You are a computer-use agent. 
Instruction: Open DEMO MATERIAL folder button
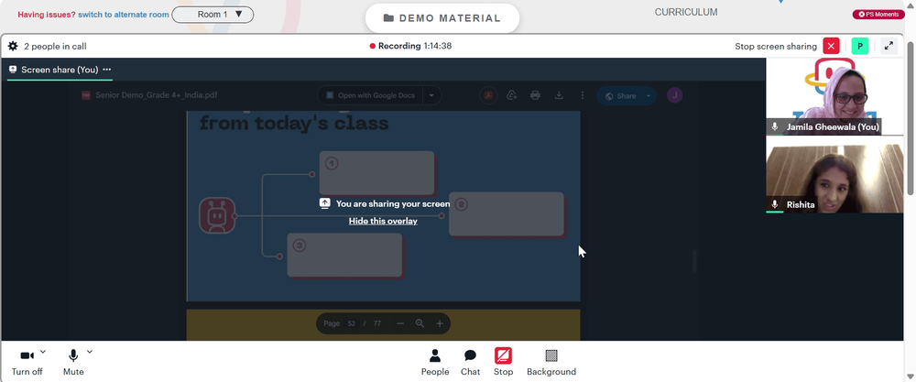click(x=442, y=18)
